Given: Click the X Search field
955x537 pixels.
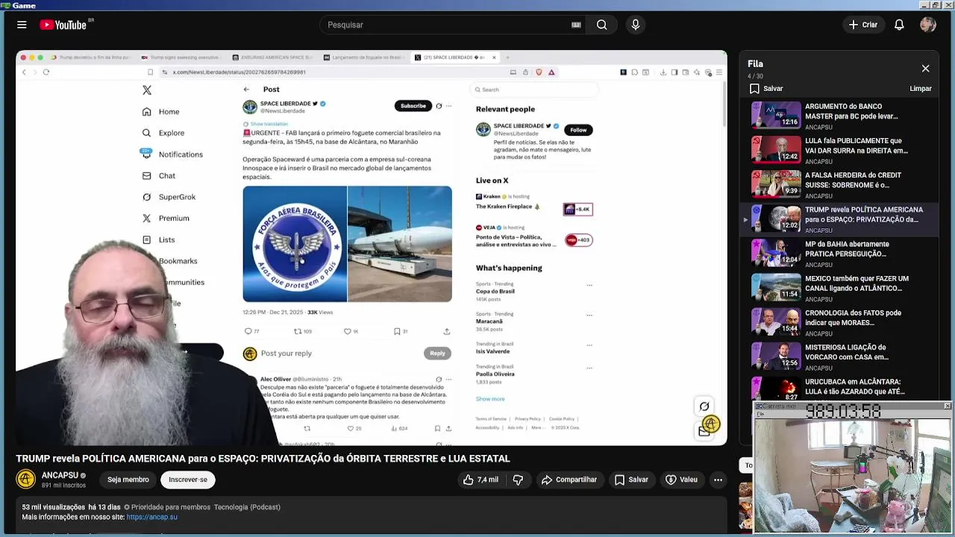Looking at the screenshot, I should point(534,89).
